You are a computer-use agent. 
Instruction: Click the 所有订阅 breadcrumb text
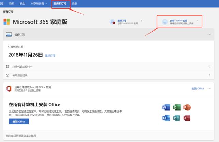8,12
